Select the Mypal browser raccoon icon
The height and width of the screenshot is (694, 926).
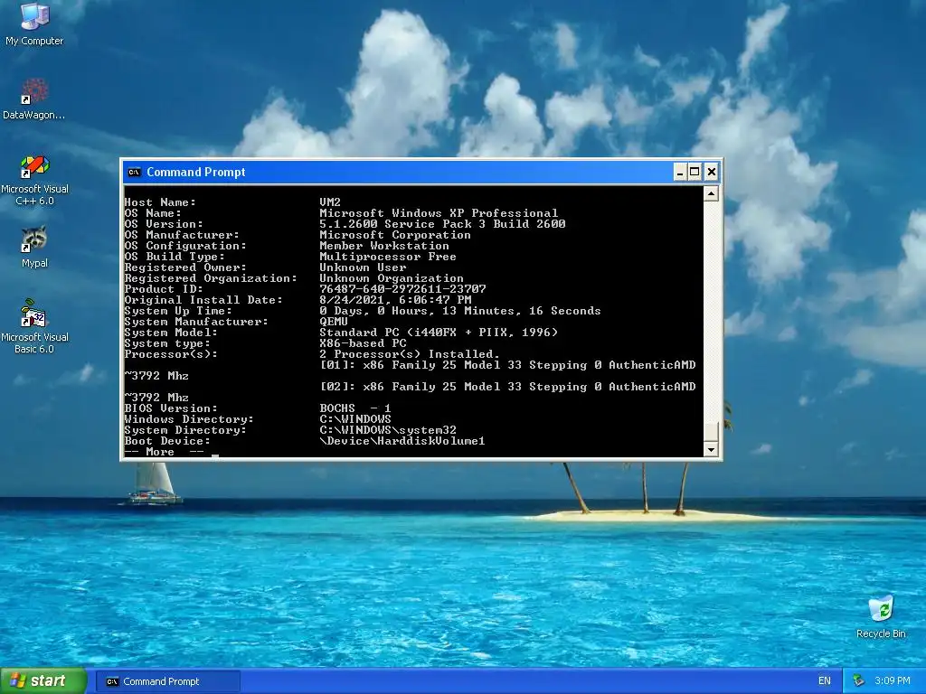pos(34,247)
